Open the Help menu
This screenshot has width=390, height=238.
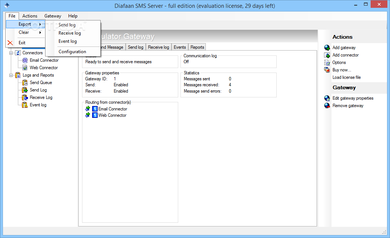point(73,16)
